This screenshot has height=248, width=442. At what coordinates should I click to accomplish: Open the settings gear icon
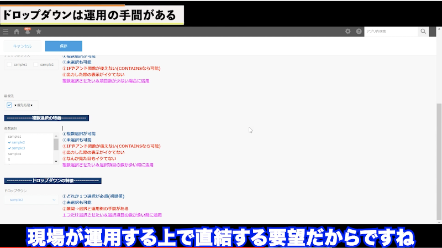coord(348,32)
